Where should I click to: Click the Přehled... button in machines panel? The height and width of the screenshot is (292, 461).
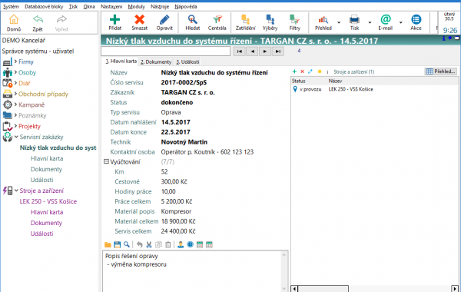coord(441,71)
